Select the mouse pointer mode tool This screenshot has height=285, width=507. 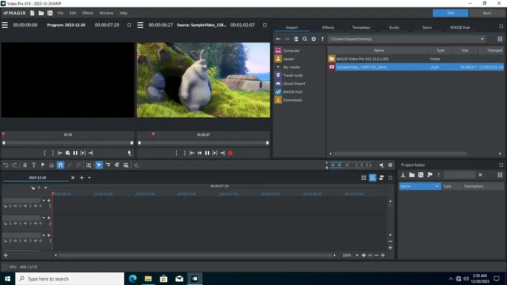pos(99,165)
